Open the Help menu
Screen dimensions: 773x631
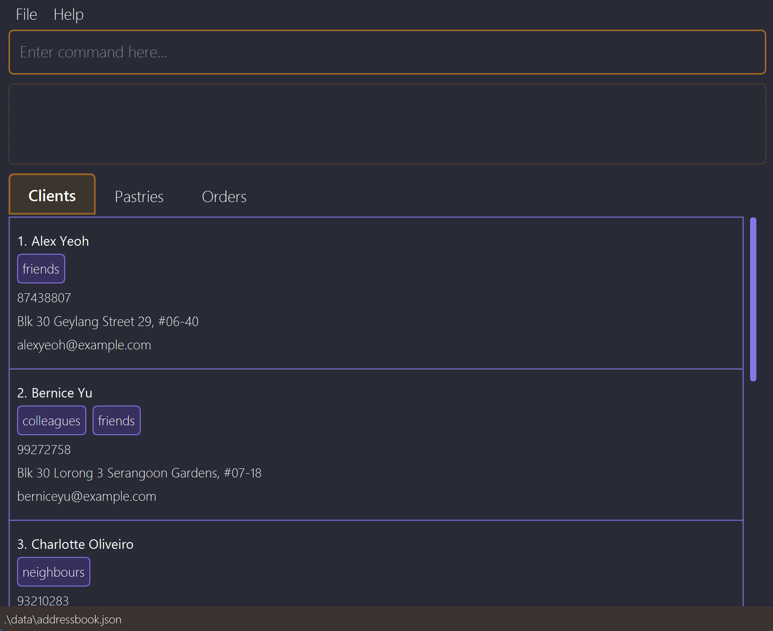click(x=68, y=14)
